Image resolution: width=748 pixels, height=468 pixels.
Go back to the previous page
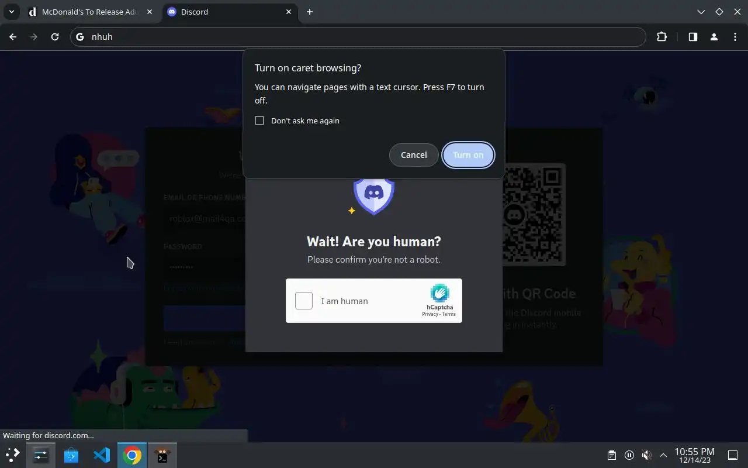(x=13, y=37)
